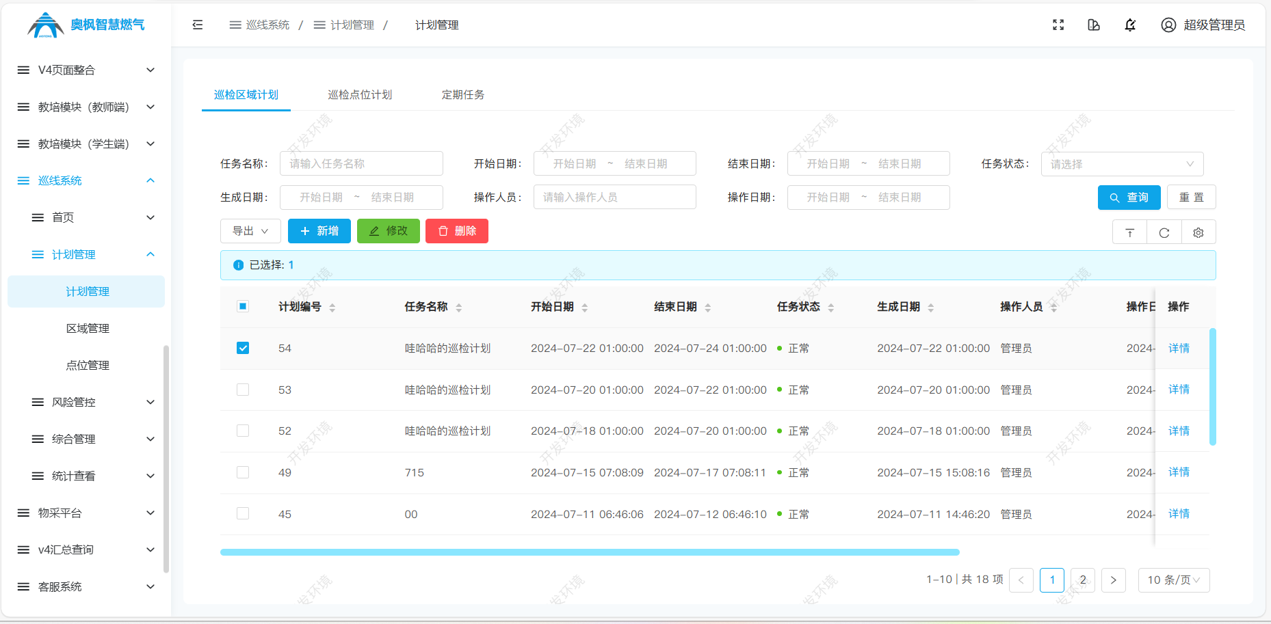Open the 生成日期 date range picker
Screen dimensions: 1271x624
point(361,198)
